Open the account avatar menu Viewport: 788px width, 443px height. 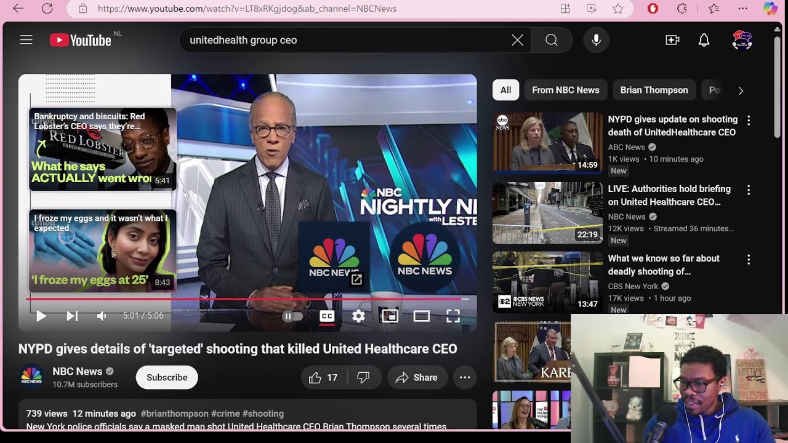pos(742,40)
